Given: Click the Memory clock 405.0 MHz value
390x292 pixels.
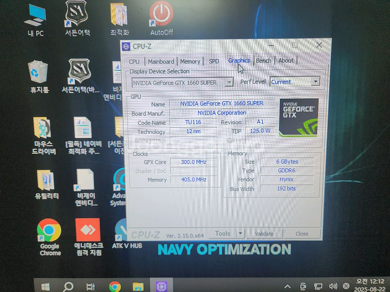Looking at the screenshot, I should (x=193, y=179).
